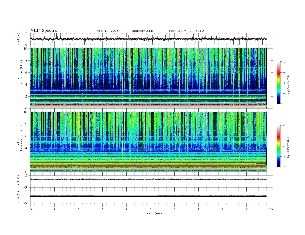Click the '-3' tick on ch.1 colorbar

point(284,62)
